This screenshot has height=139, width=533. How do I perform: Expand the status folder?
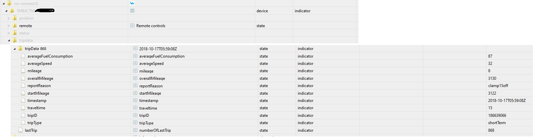pos(9,33)
